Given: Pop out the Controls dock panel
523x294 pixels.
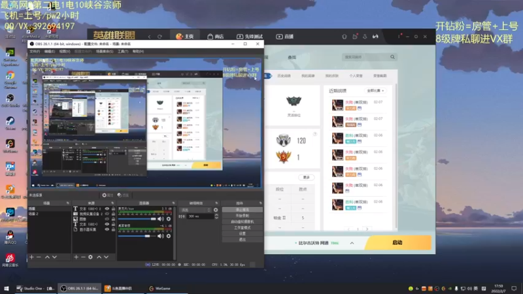Looking at the screenshot, I should pyautogui.click(x=260, y=203).
